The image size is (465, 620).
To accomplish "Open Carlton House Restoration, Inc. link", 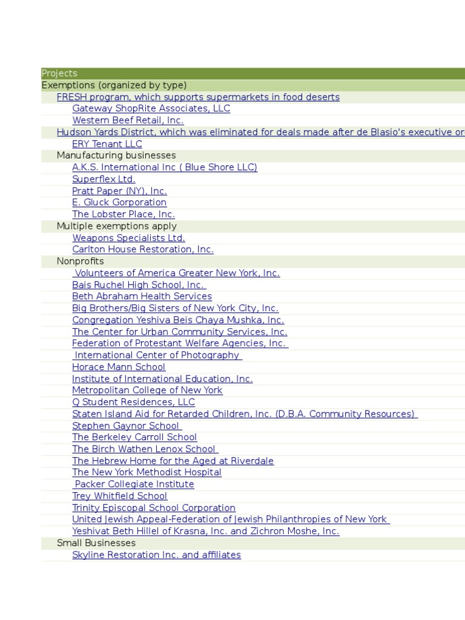I will 143,250.
